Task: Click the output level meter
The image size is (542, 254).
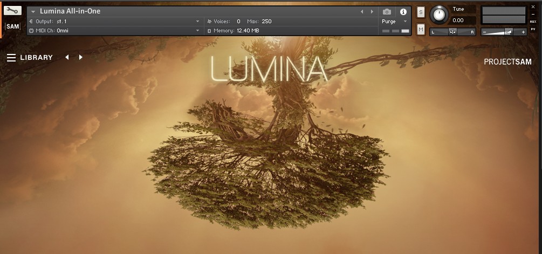Action: 504,15
